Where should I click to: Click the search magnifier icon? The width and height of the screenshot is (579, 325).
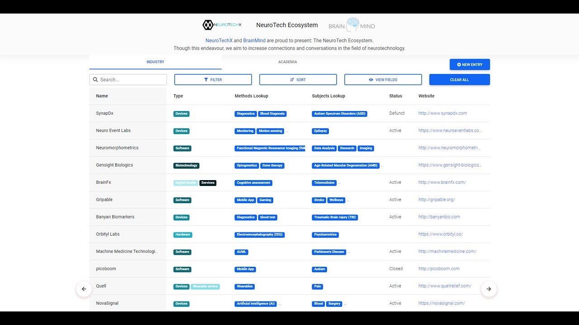point(95,79)
